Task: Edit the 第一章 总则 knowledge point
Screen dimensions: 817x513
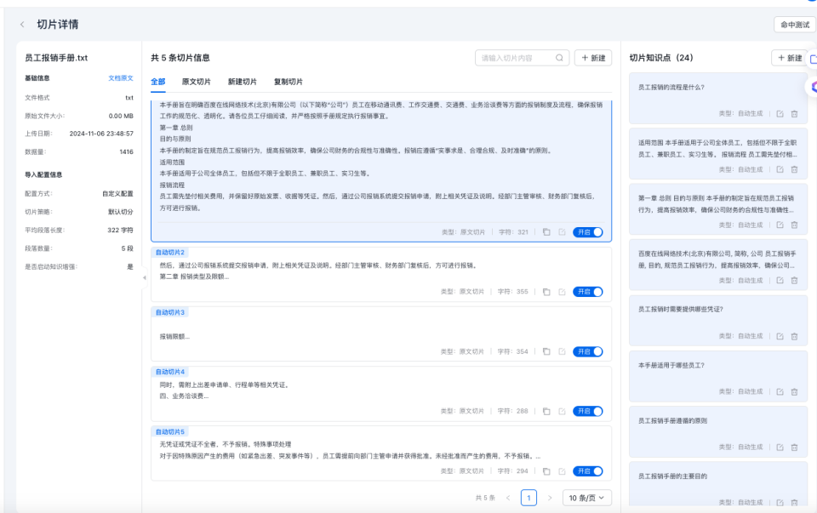Action: tap(780, 225)
